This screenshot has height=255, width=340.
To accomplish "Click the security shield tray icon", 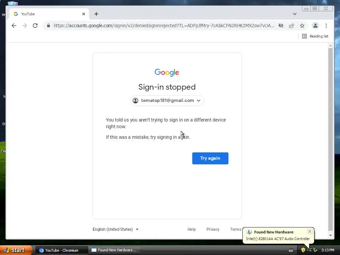I will [303, 250].
